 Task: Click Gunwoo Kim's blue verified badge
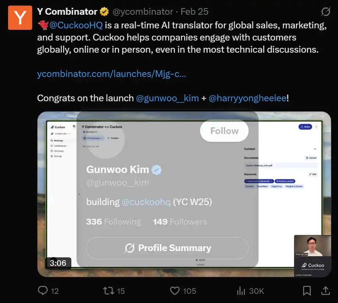tap(157, 170)
